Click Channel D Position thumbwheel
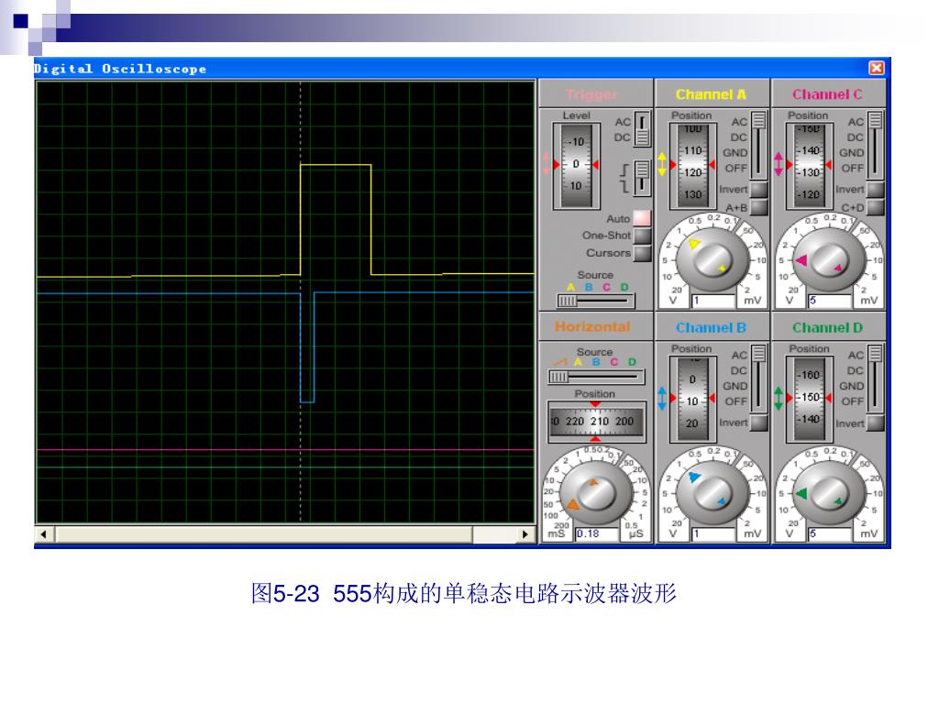This screenshot has width=939, height=704. (809, 399)
